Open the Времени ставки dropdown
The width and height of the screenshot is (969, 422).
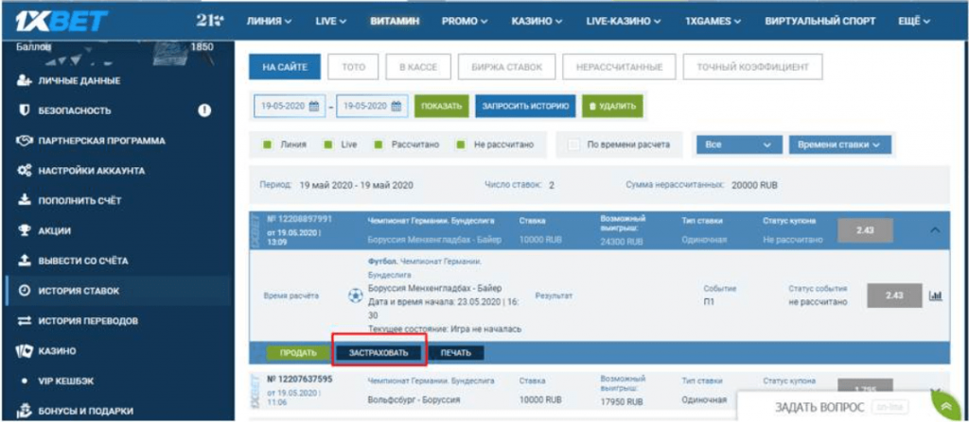tap(839, 145)
